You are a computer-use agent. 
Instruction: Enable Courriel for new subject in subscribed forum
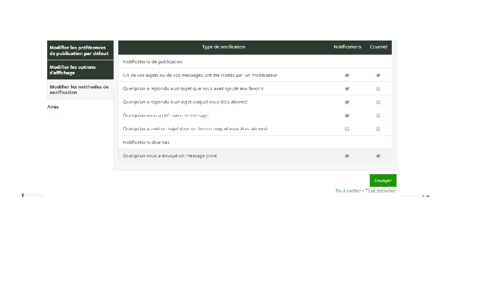(378, 129)
